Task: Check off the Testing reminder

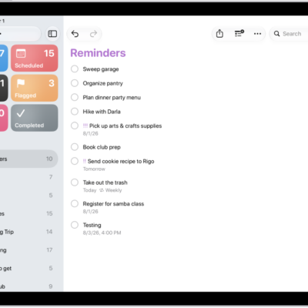Action: [75, 225]
